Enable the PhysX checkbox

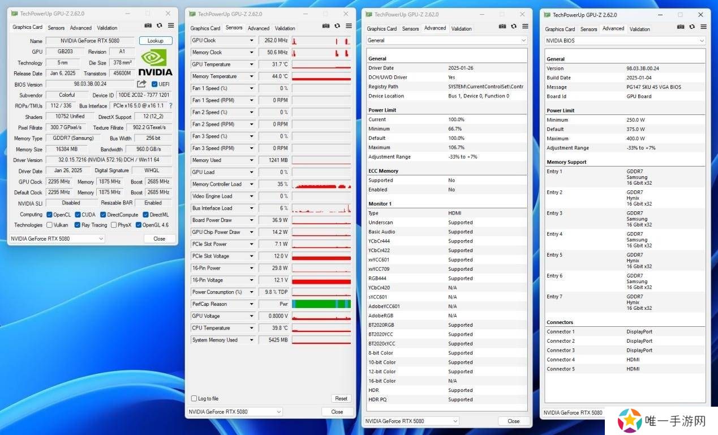(113, 225)
